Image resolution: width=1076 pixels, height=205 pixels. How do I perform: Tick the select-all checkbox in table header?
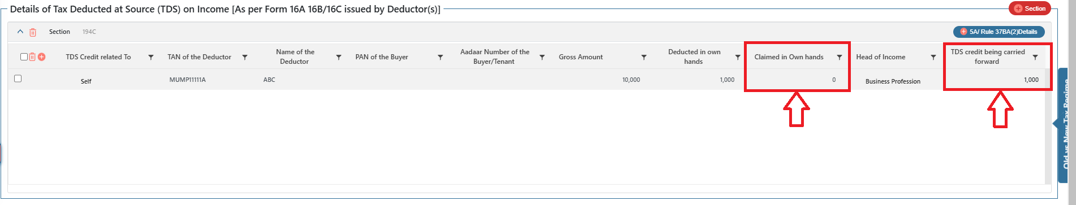24,56
